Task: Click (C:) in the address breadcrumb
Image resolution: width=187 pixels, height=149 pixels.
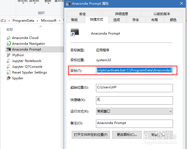Action: tap(3, 21)
